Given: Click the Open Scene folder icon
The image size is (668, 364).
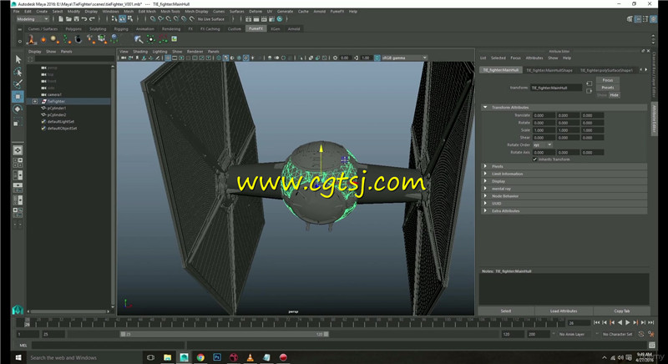Looking at the screenshot, I should (x=68, y=19).
